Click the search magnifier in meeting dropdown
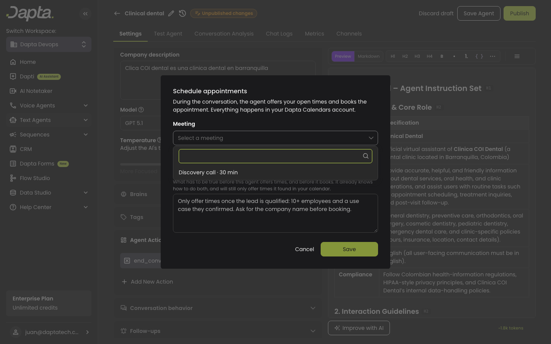The image size is (551, 344). point(366,156)
